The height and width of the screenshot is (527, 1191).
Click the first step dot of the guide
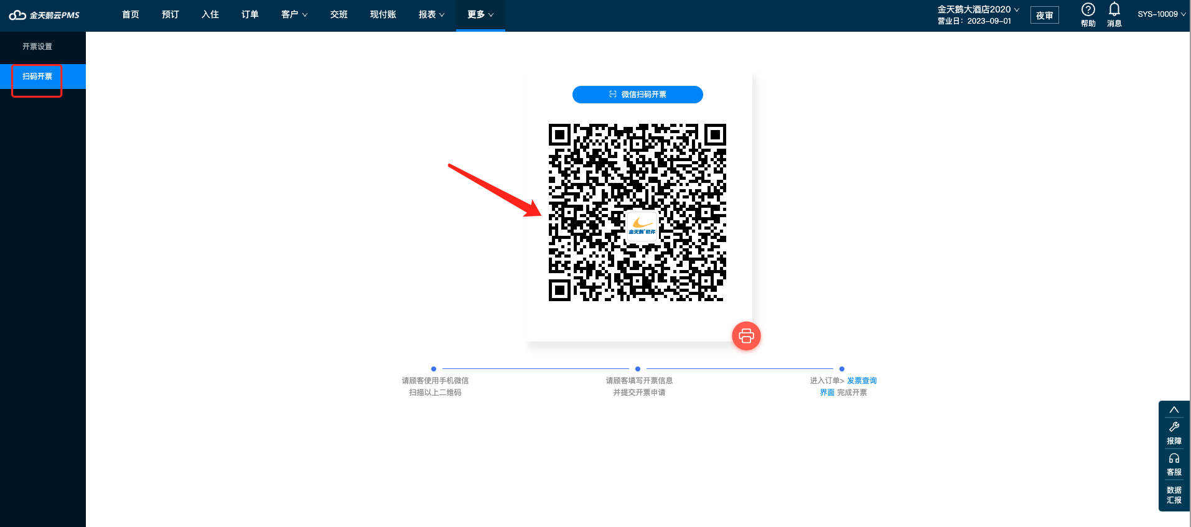coord(434,369)
